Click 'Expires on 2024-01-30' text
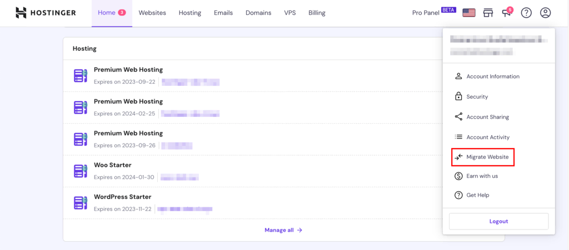 (x=124, y=177)
